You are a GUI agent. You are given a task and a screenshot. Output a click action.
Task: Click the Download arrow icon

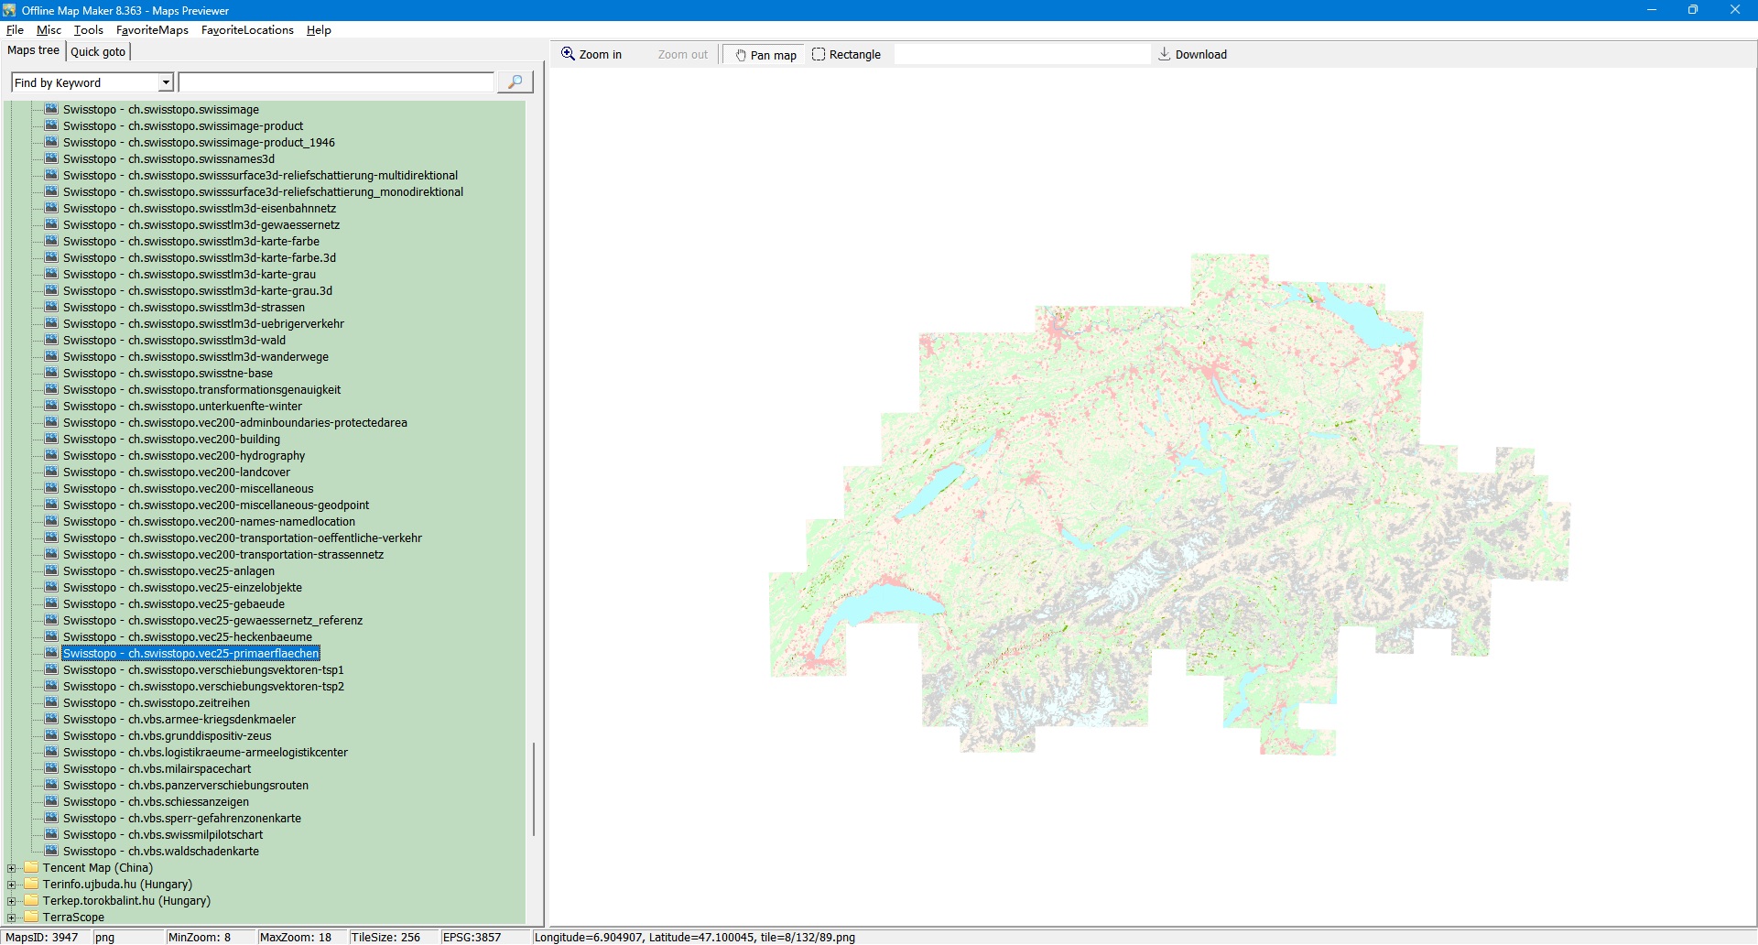pyautogui.click(x=1165, y=54)
